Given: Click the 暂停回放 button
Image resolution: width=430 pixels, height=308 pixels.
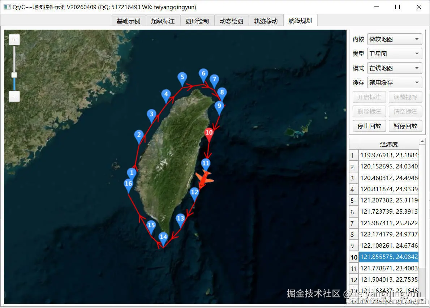Looking at the screenshot, I should click(405, 126).
